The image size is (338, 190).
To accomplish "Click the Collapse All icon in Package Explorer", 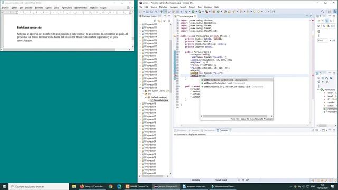I will tap(155, 21).
